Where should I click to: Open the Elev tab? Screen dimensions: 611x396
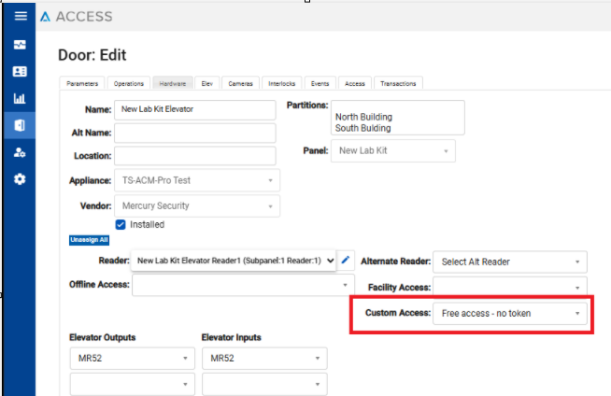click(x=206, y=83)
